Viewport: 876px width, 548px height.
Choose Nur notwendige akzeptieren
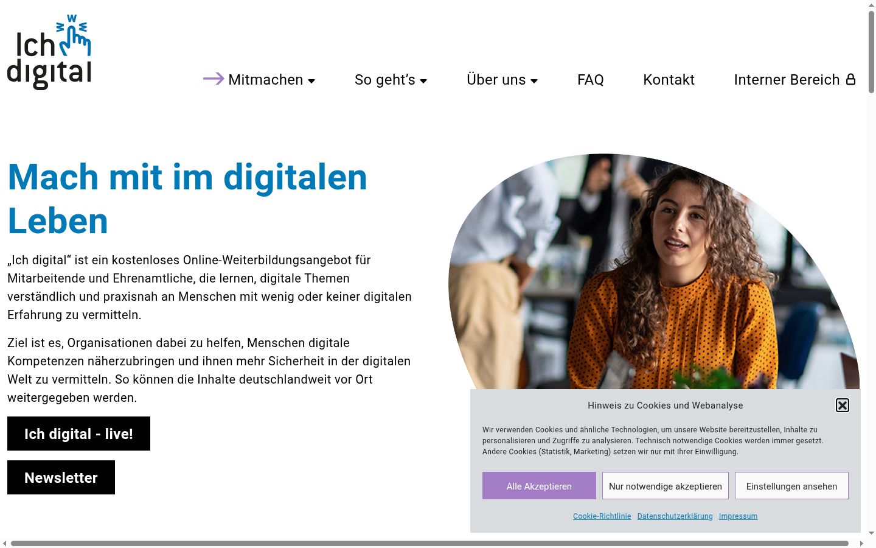tap(666, 486)
